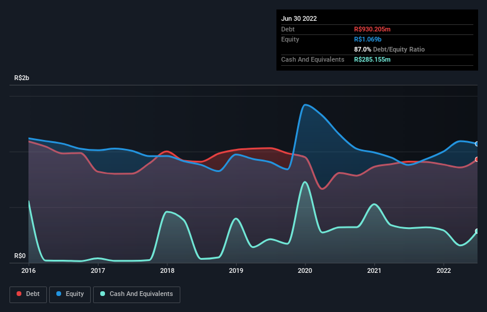Image resolution: width=487 pixels, height=312 pixels.
Task: Select the Debt endpoint marker at Jun 2022
Action: coord(477,159)
